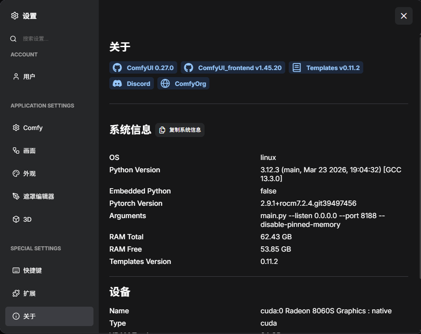
Task: Click the 设备 section heading
Action: tap(120, 292)
